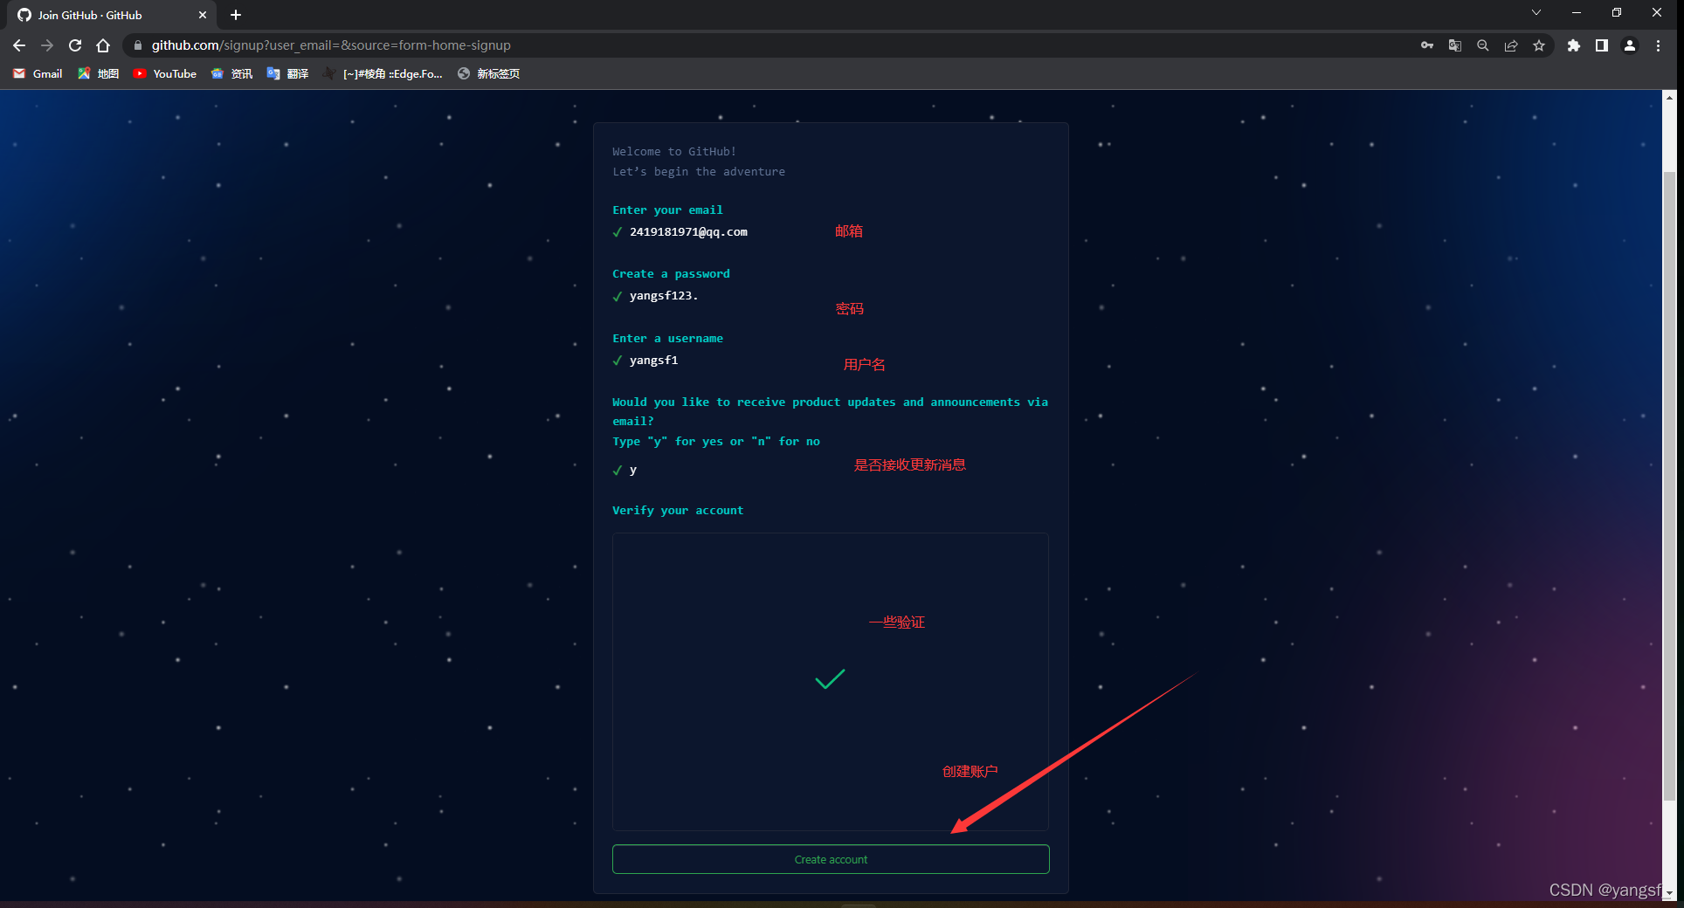The width and height of the screenshot is (1684, 908).
Task: Click the "Enter a username" label
Action: [667, 339]
